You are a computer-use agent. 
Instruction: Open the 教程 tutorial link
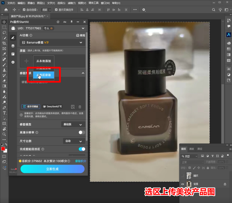(x=81, y=35)
